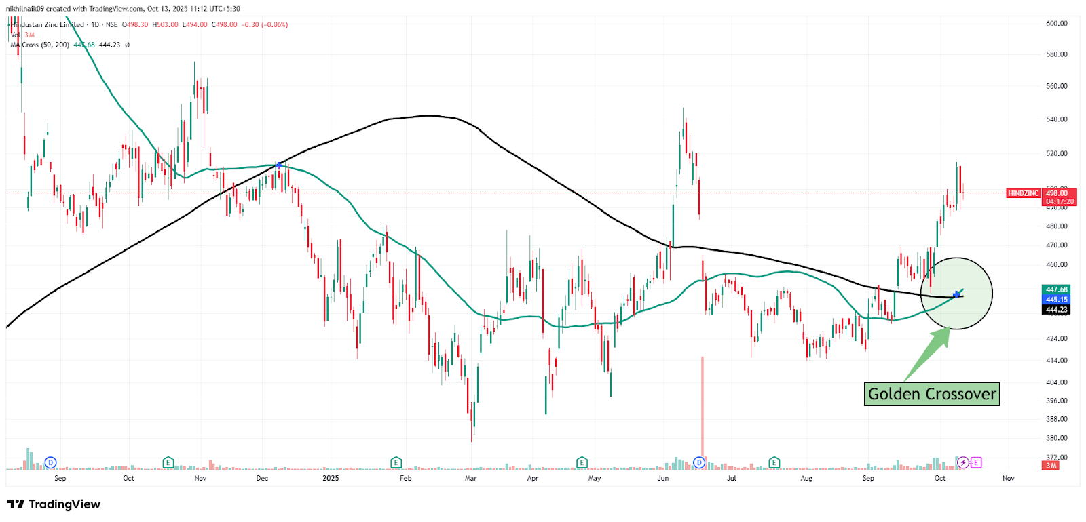Click the earnings 'E' marker in late July
The image size is (1086, 522).
pos(774,463)
